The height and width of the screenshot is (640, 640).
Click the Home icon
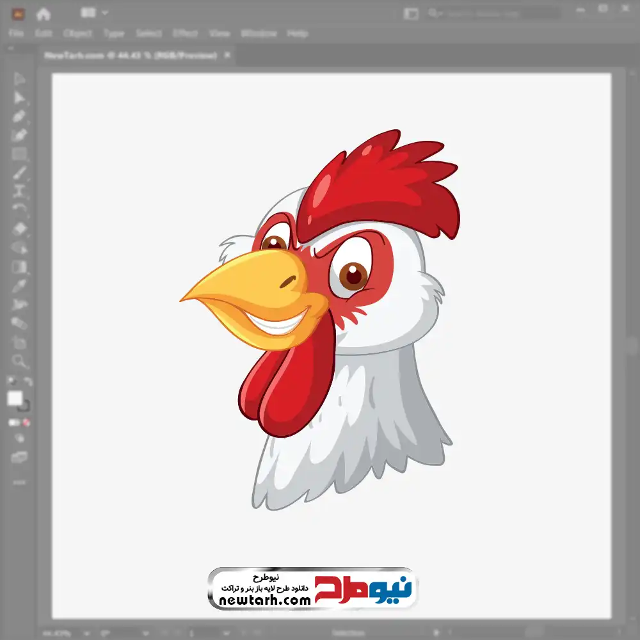43,13
